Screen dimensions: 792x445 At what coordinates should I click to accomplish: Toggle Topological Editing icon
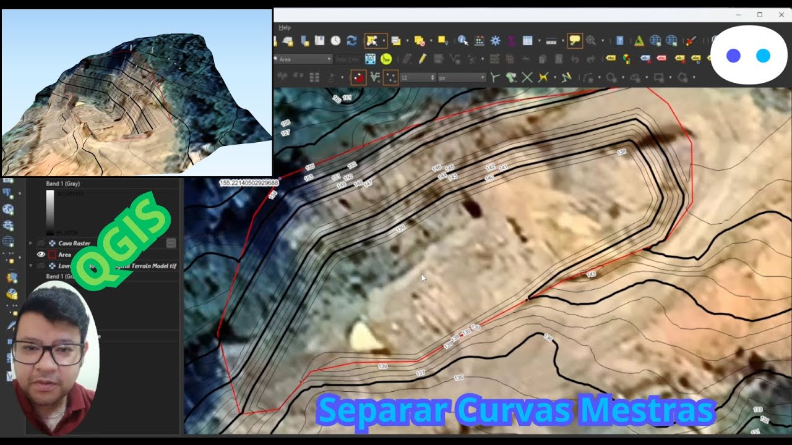[x=494, y=77]
